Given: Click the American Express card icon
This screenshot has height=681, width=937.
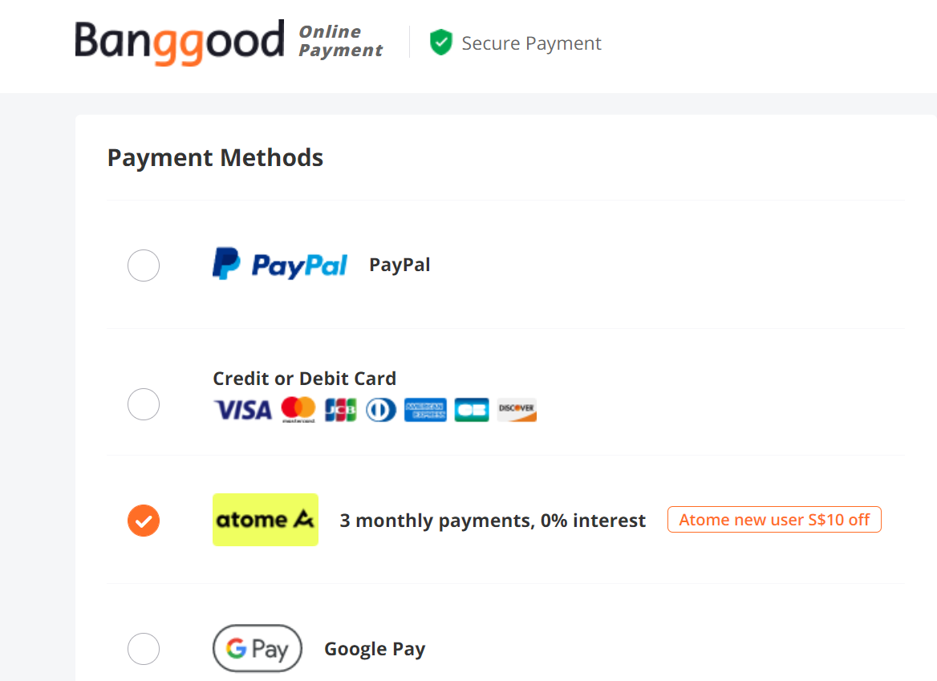Looking at the screenshot, I should point(425,410).
